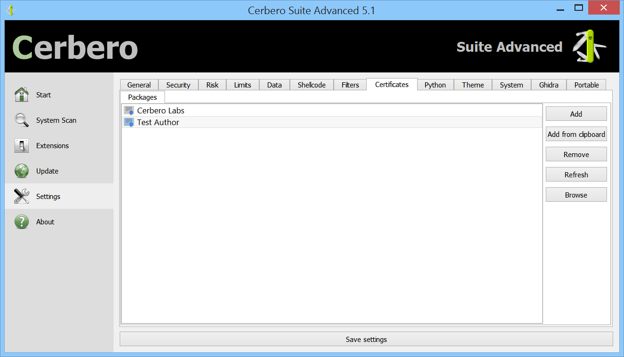Open System Scan from sidebar label
Screen dimensions: 624x357
point(56,120)
